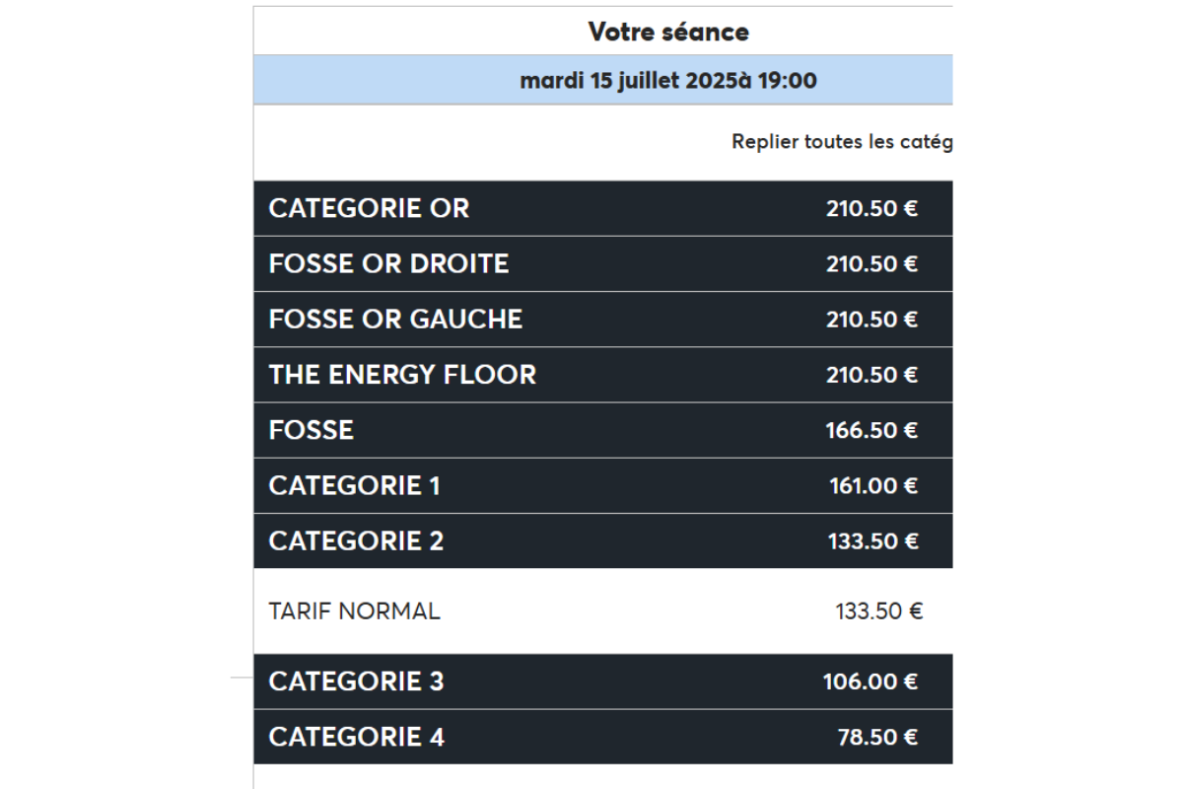Expand the CATEGORIE 3 row
Viewport: 1183px width, 789px height.
point(603,681)
